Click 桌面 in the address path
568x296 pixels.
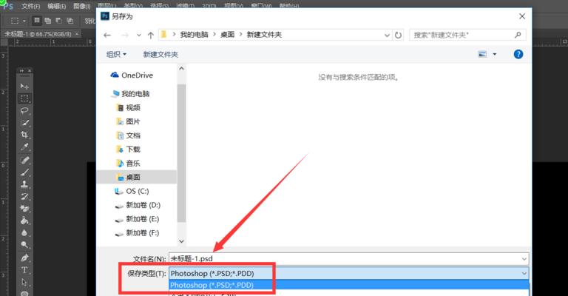[x=228, y=35]
